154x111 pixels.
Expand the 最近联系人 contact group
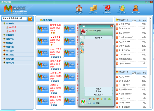tap(99, 94)
